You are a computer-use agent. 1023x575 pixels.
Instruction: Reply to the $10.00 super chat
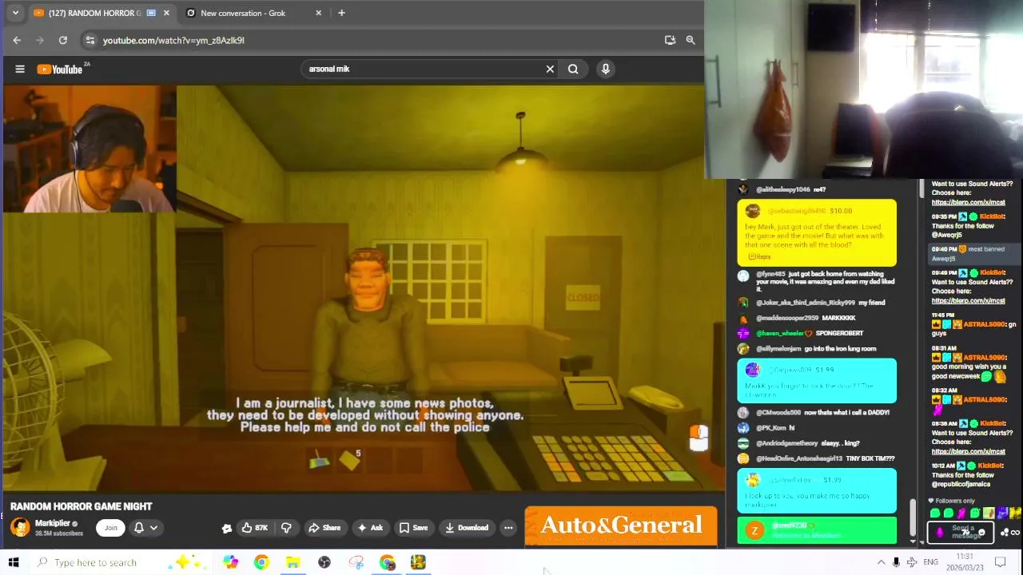pyautogui.click(x=760, y=256)
